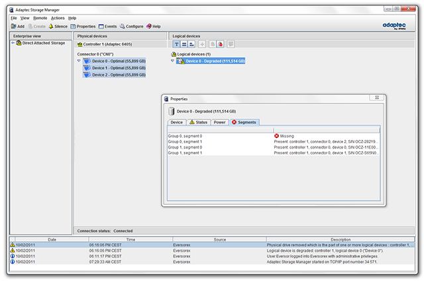Select the Segments tab in Properties
This screenshot has height=281, width=424.
244,122
